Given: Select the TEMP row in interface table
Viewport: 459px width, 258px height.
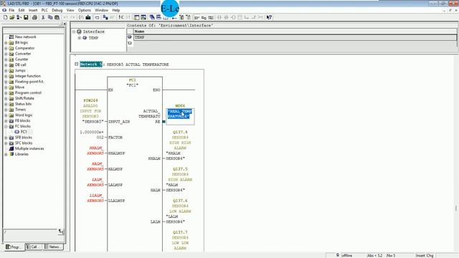Looking at the screenshot, I should point(295,37).
